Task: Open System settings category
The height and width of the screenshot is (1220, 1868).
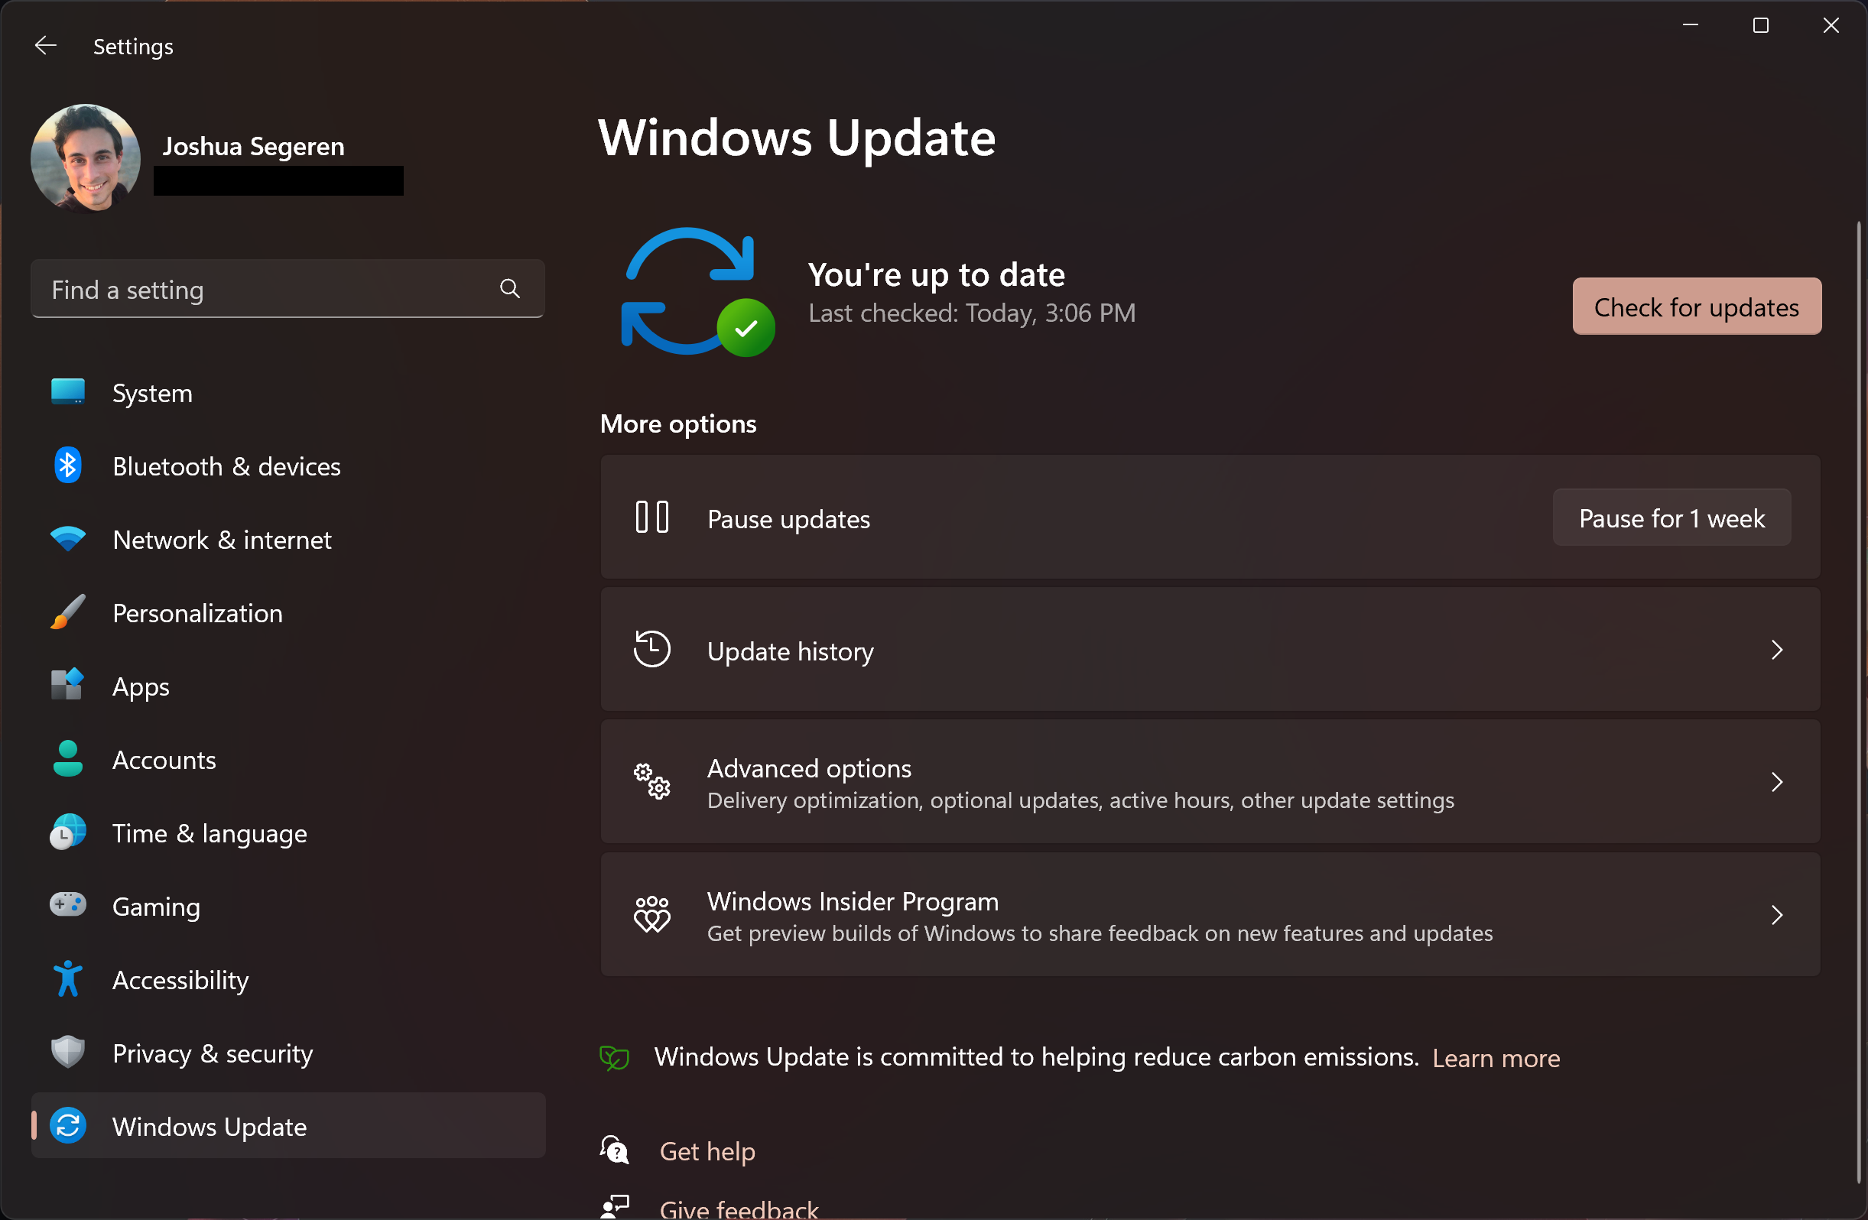Action: tap(288, 392)
